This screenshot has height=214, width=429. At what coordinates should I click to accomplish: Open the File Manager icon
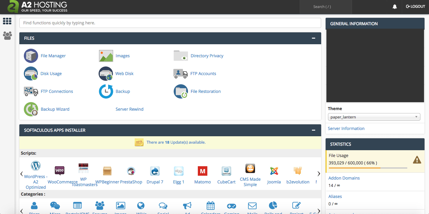pos(31,56)
